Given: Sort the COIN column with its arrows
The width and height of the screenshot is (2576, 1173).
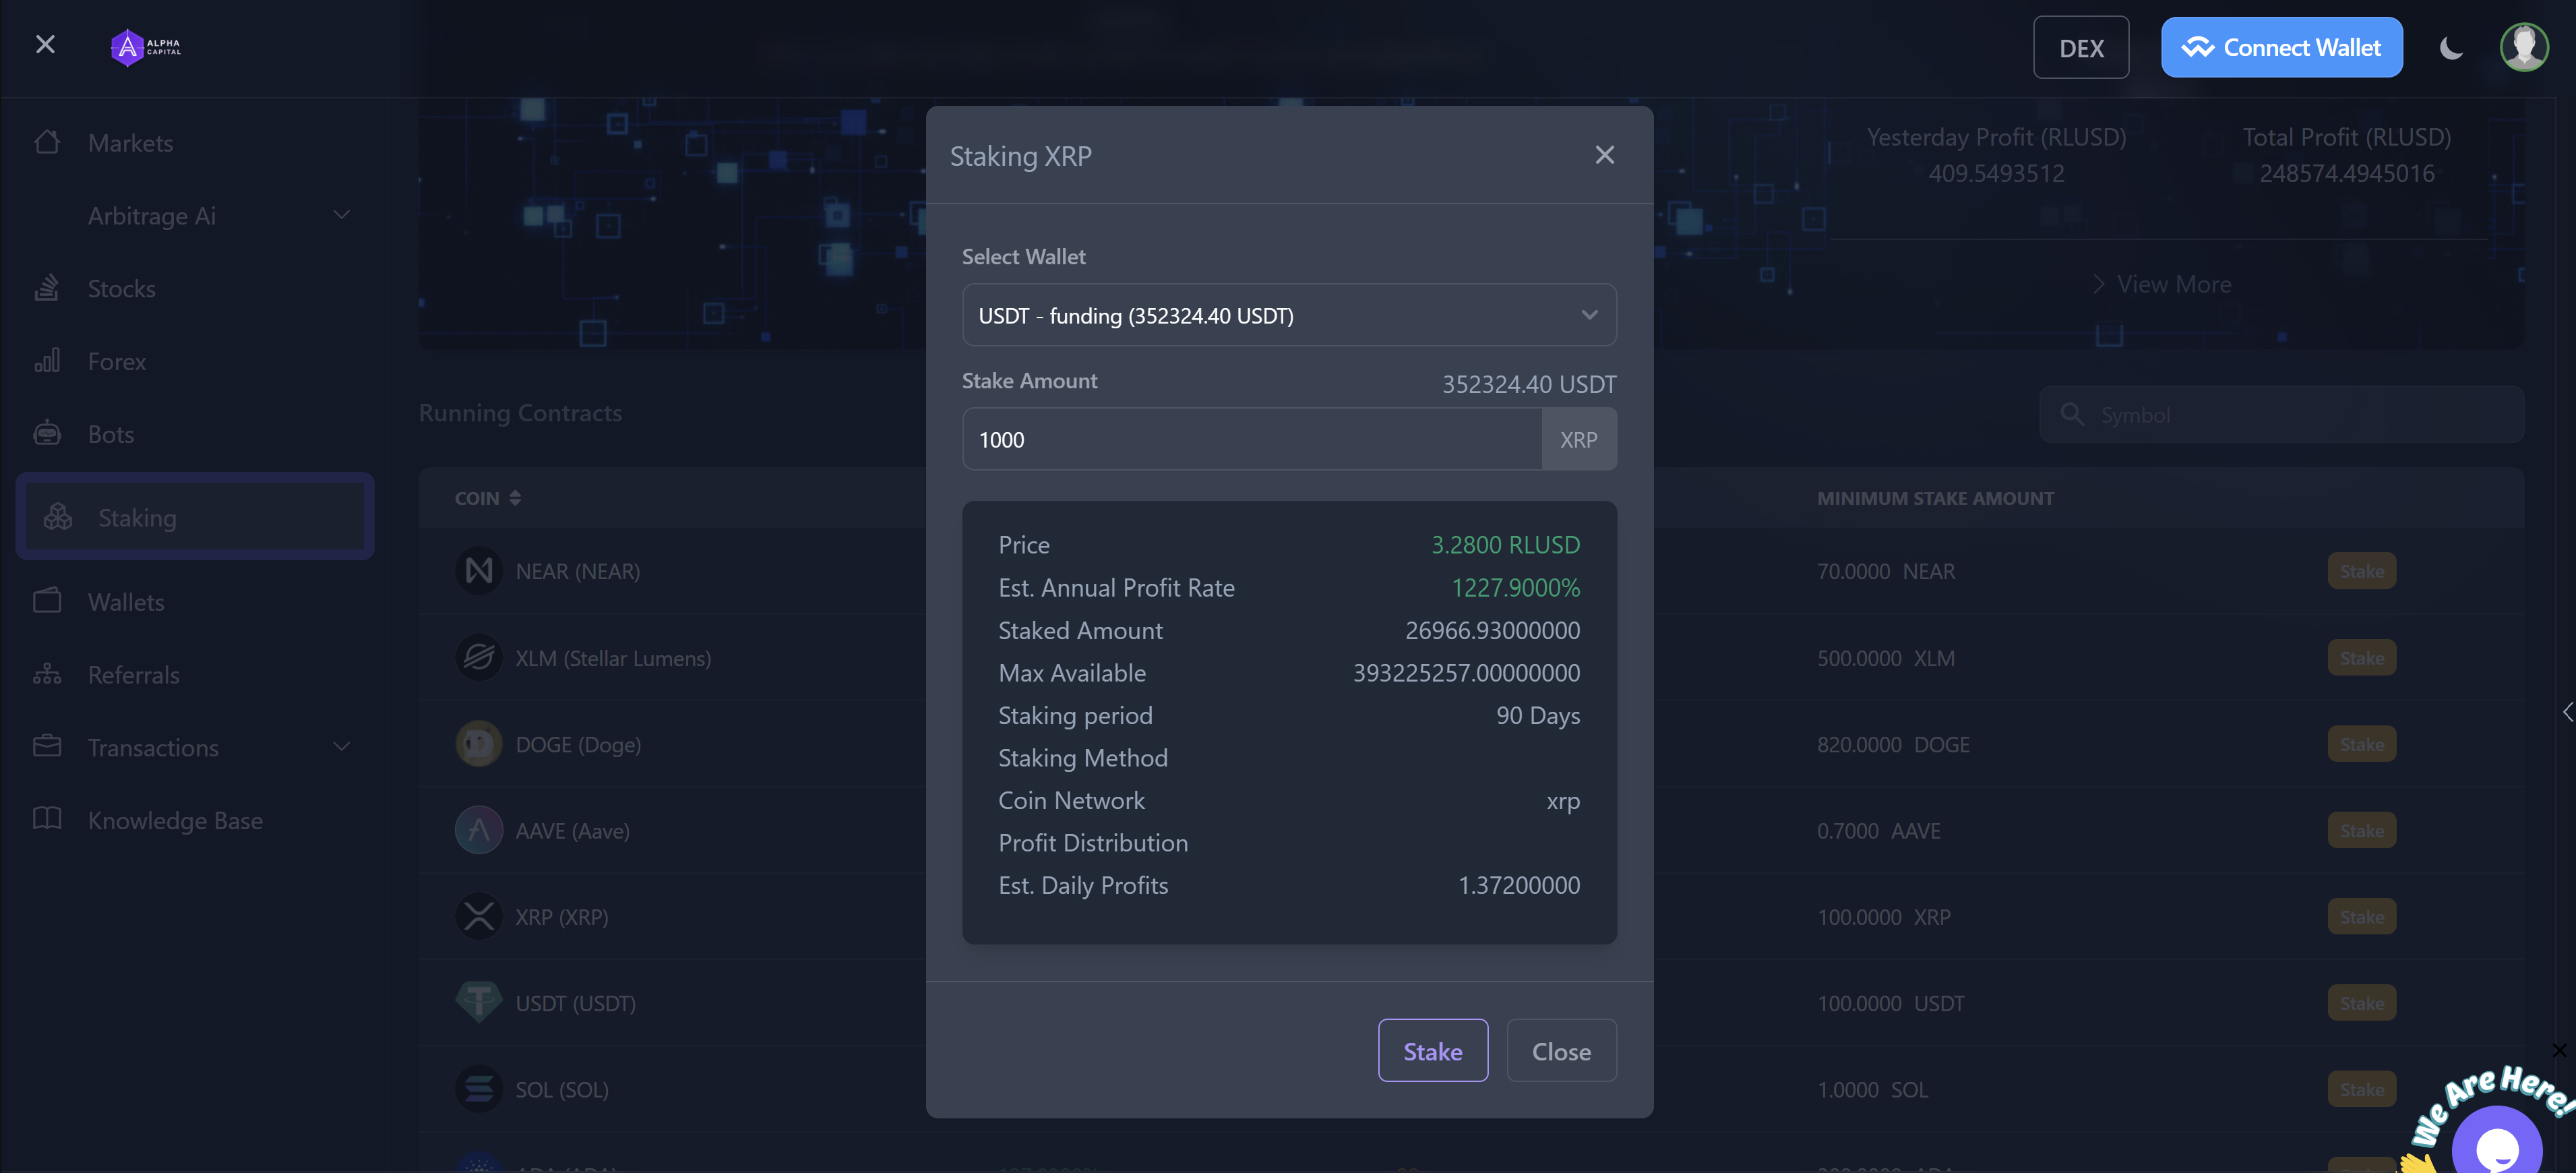Looking at the screenshot, I should (x=517, y=497).
